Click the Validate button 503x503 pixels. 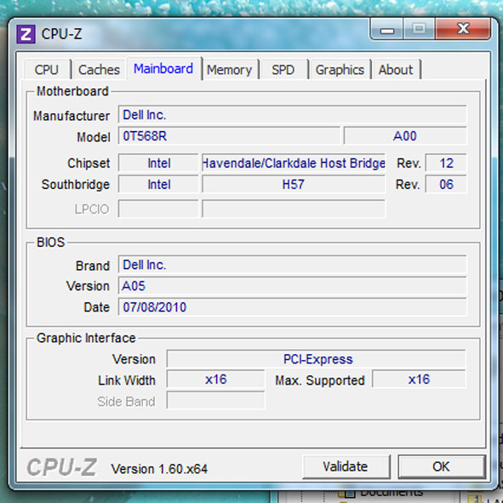coord(346,466)
